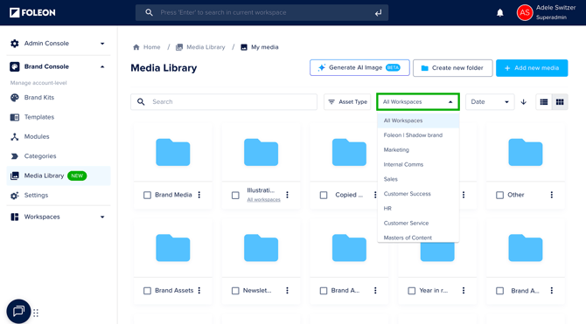Reverse the sort direction arrow
The width and height of the screenshot is (586, 324).
click(x=524, y=102)
